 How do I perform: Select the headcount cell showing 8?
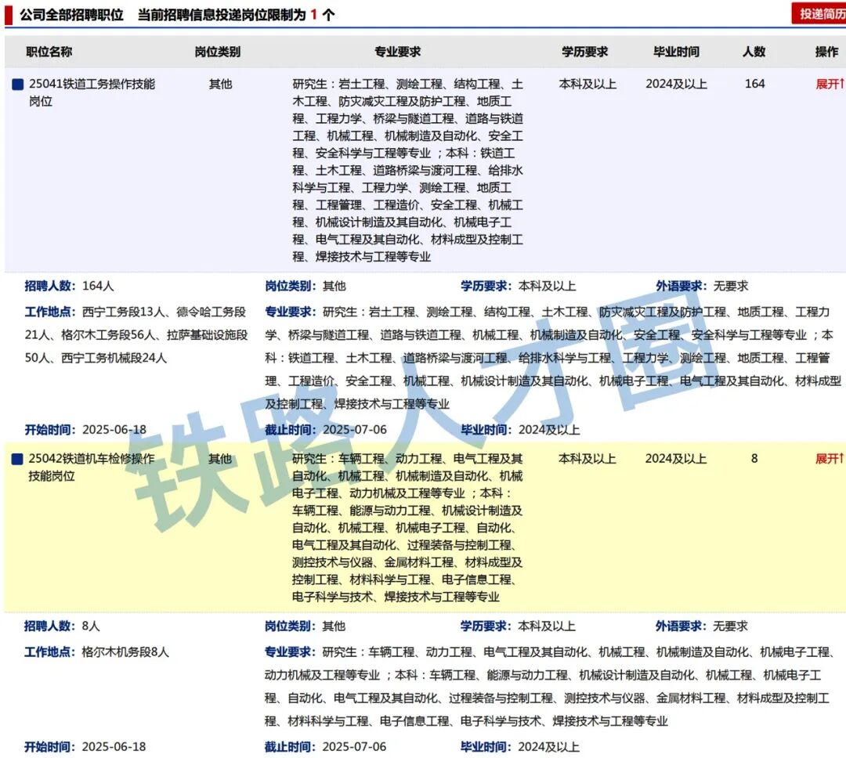754,459
